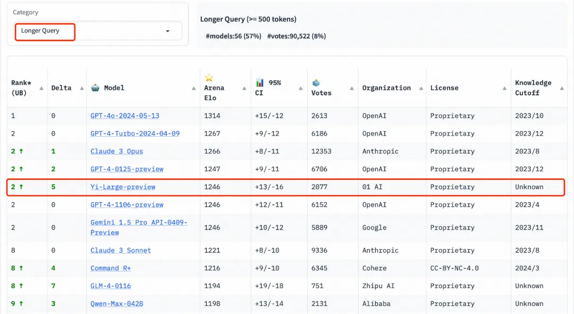
Task: Sort the License column using its arrows
Action: [504, 88]
